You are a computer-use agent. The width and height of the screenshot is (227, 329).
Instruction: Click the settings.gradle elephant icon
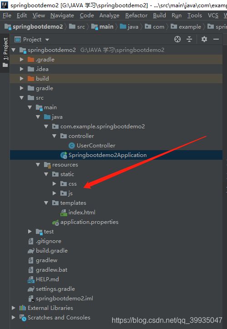click(x=31, y=289)
